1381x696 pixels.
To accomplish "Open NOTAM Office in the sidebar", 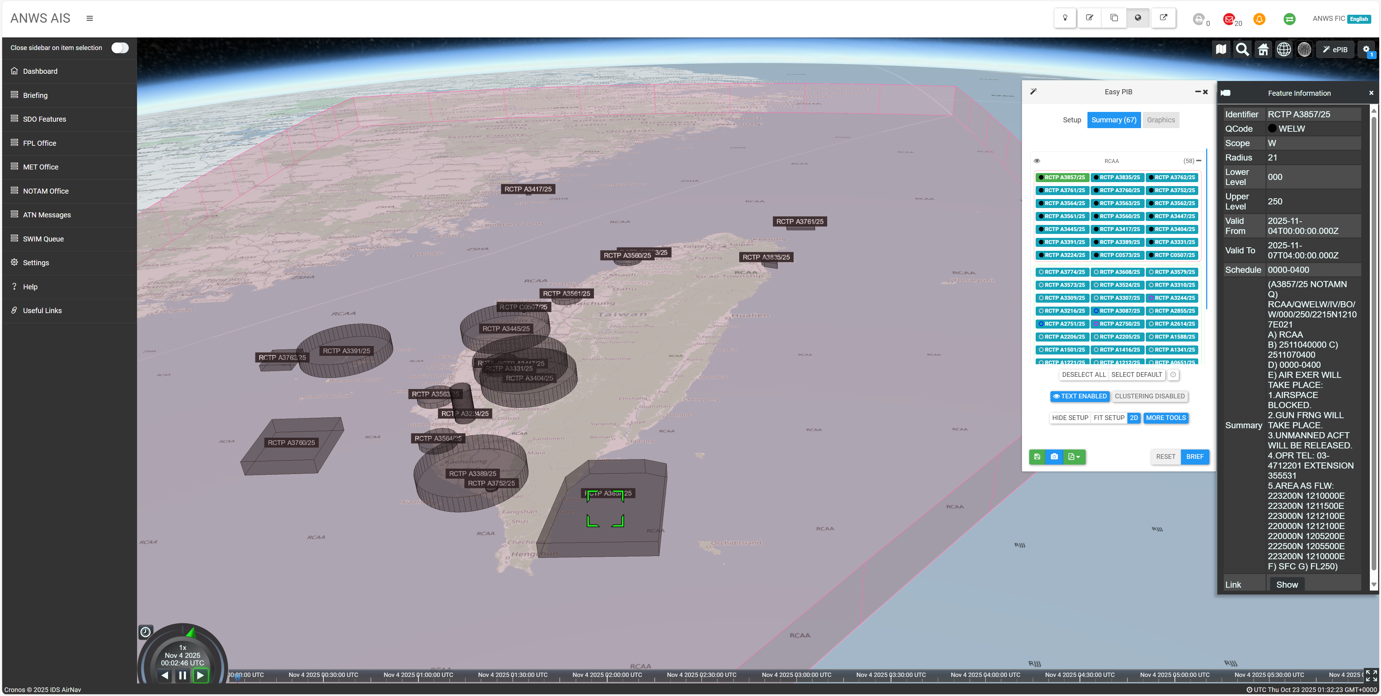I will coord(46,191).
